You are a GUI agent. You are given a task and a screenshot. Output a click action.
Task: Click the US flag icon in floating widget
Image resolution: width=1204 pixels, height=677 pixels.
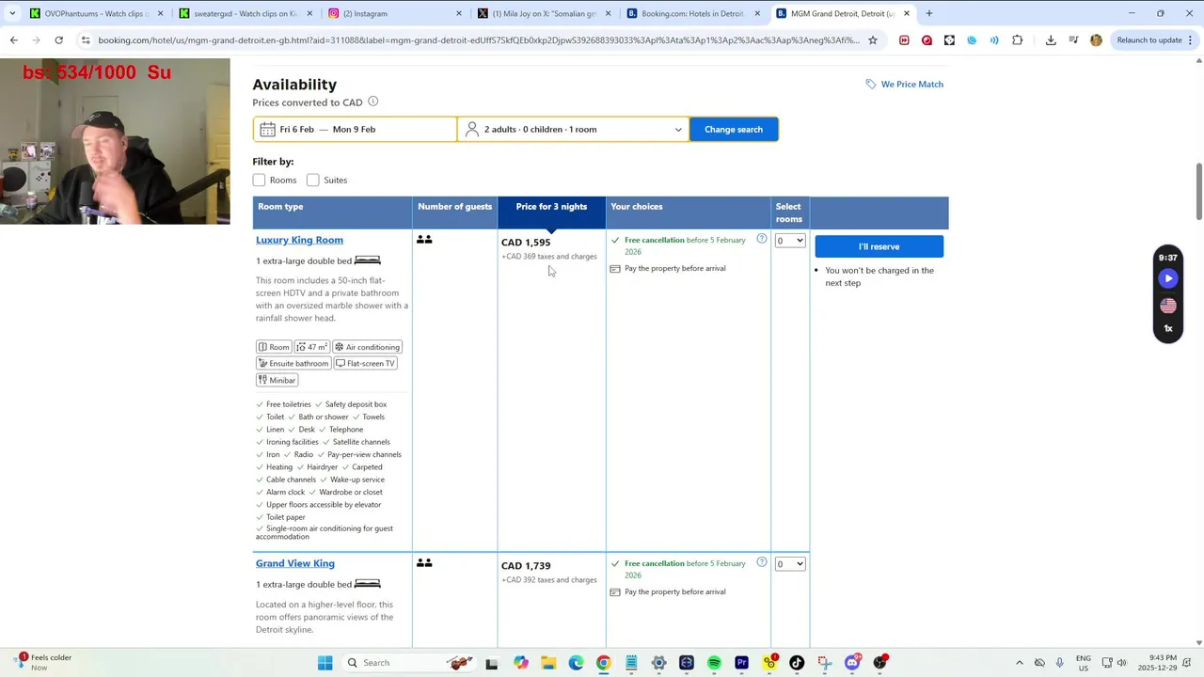1168,306
